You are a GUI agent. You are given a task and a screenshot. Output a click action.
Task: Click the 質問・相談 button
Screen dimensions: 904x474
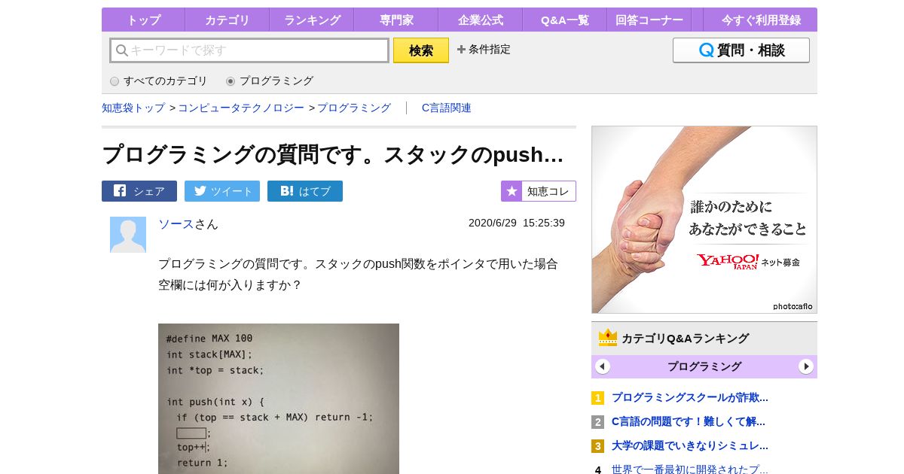point(741,50)
